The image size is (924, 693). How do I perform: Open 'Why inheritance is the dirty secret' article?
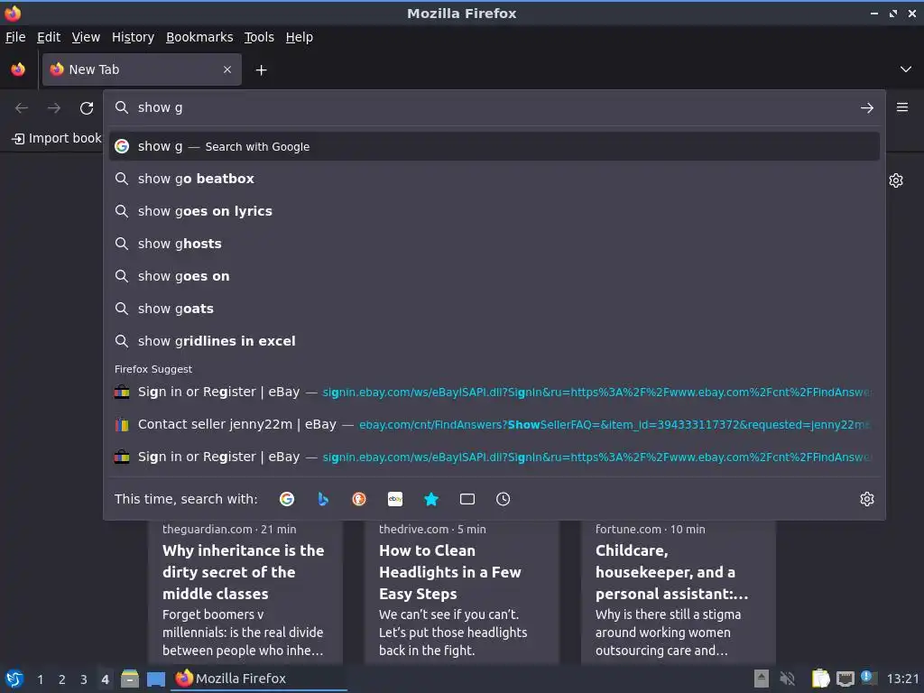[x=245, y=590]
